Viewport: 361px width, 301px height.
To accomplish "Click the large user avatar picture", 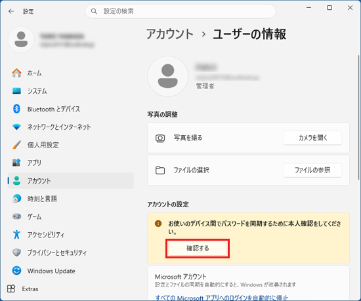I will point(168,76).
